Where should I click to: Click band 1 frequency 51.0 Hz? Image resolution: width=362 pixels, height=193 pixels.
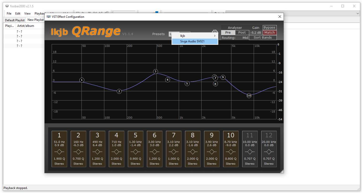pyautogui.click(x=59, y=142)
